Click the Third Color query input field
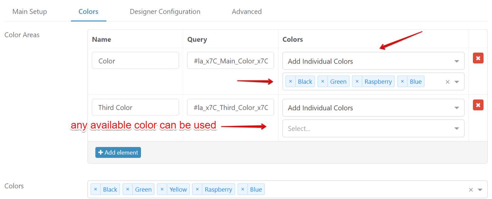The width and height of the screenshot is (492, 199). [x=230, y=108]
